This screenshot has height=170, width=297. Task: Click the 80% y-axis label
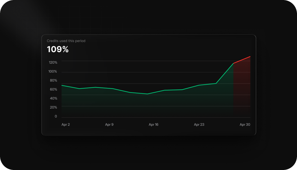click(x=53, y=80)
